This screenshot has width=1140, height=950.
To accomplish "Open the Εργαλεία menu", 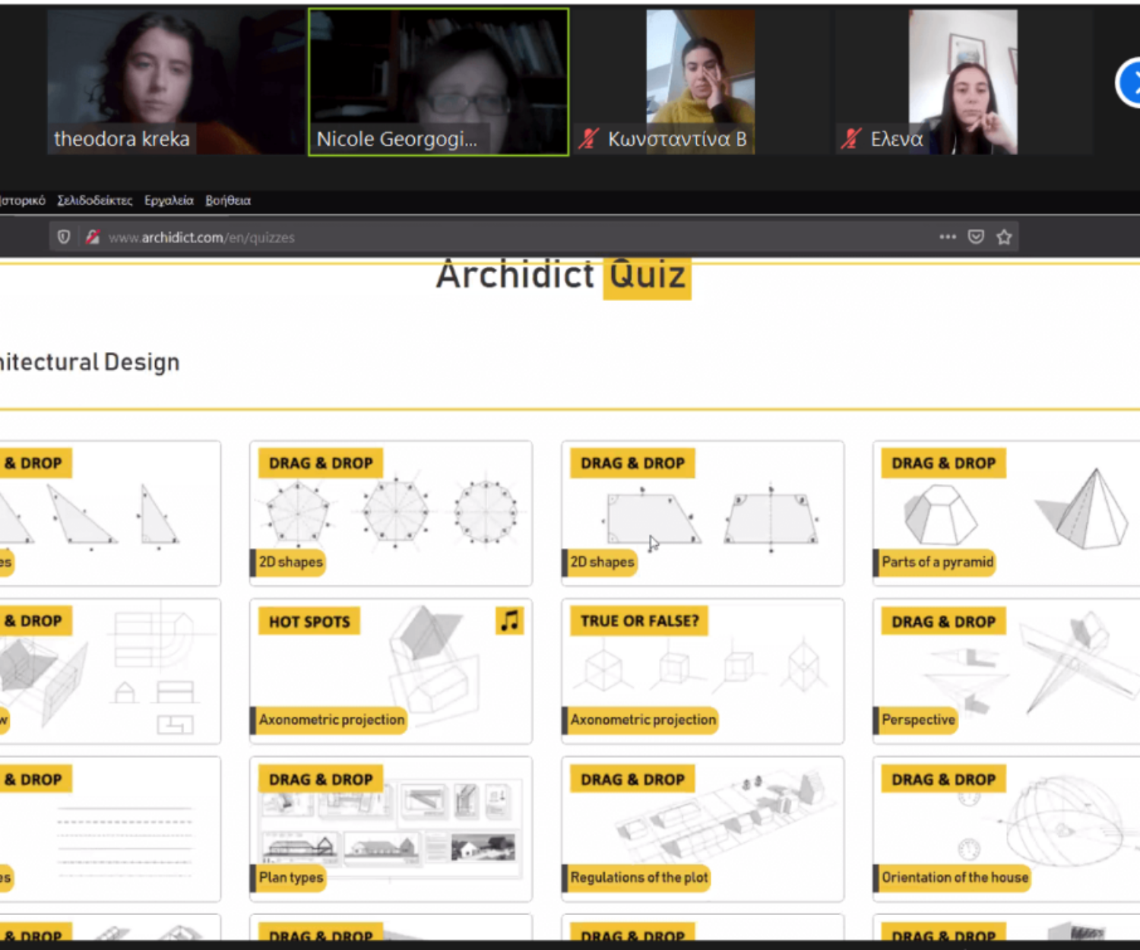I will click(x=169, y=201).
